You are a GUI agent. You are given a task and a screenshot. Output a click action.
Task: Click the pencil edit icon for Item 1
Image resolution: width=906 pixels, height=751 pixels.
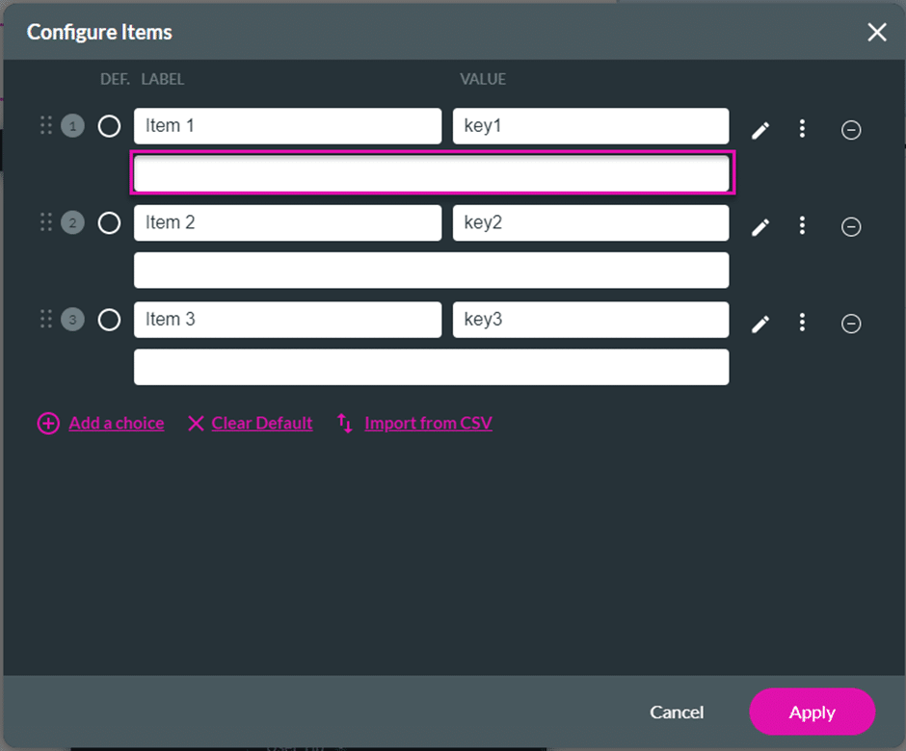coord(760,130)
